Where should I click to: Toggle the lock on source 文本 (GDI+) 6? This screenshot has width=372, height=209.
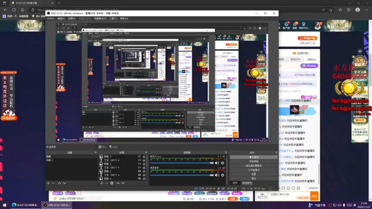click(x=144, y=160)
